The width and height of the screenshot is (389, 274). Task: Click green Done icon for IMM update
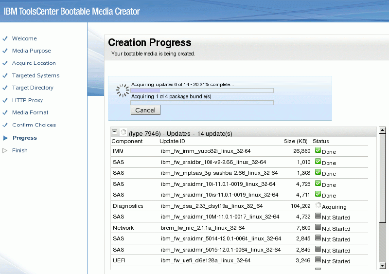[318, 151]
